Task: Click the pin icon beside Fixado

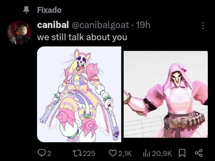Action: point(26,10)
